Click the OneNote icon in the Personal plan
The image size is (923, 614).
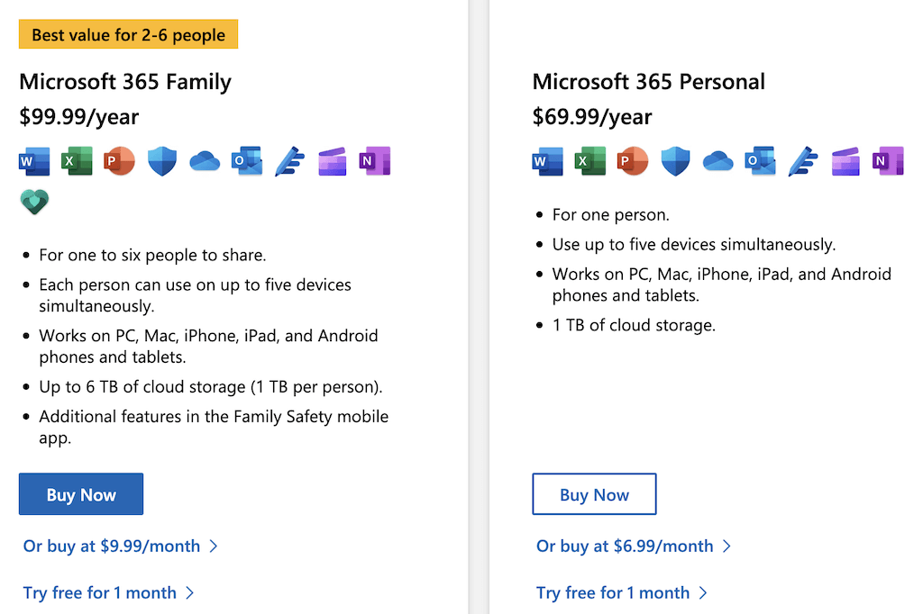coord(888,161)
